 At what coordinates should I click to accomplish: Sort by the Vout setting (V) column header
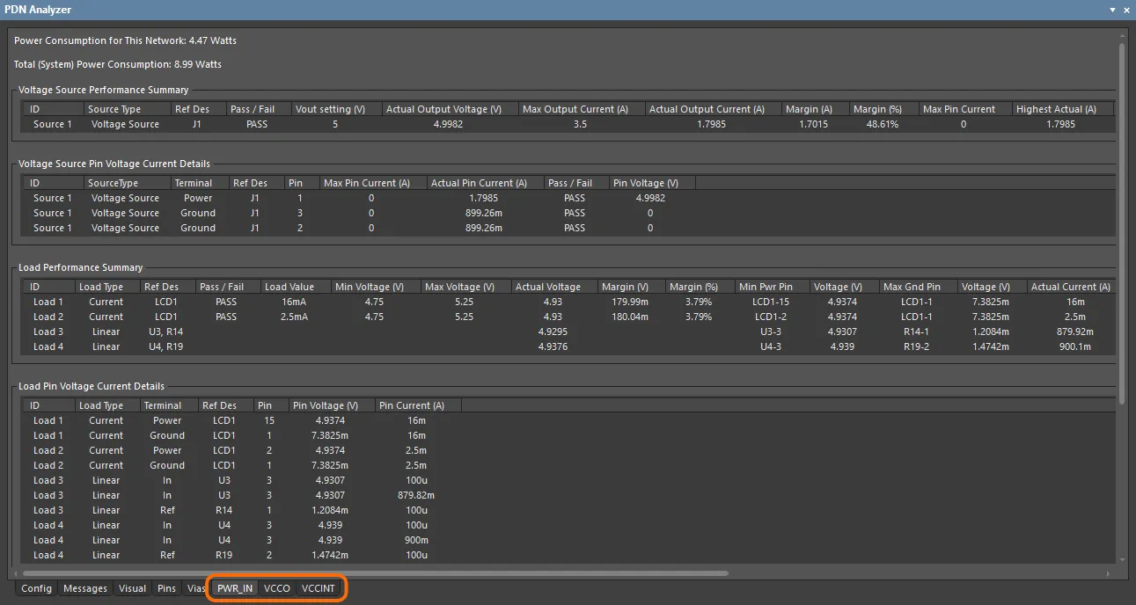pos(330,109)
